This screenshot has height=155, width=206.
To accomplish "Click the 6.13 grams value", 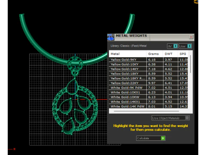I will pos(152,97).
